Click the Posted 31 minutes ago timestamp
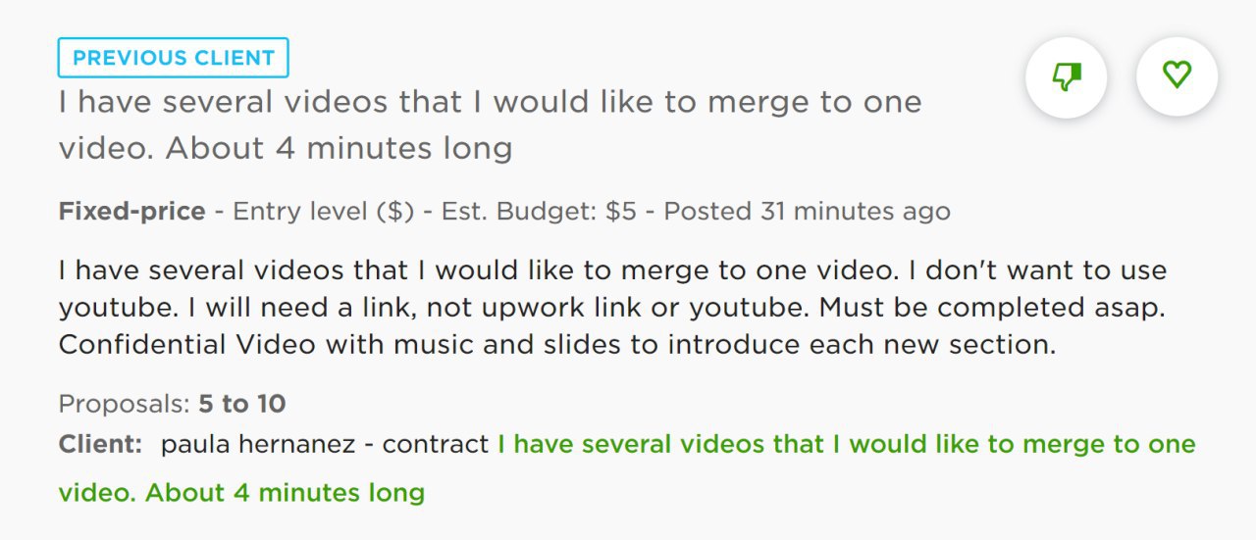Screen dimensions: 1256x540 [x=807, y=212]
